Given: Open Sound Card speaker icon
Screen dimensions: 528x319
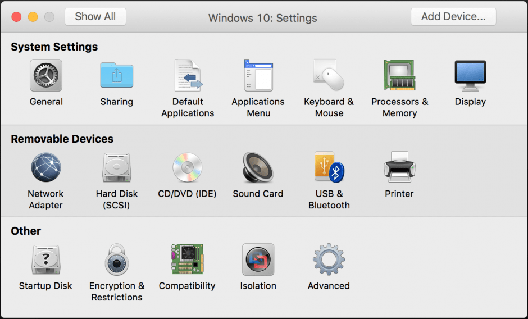Looking at the screenshot, I should 258,167.
